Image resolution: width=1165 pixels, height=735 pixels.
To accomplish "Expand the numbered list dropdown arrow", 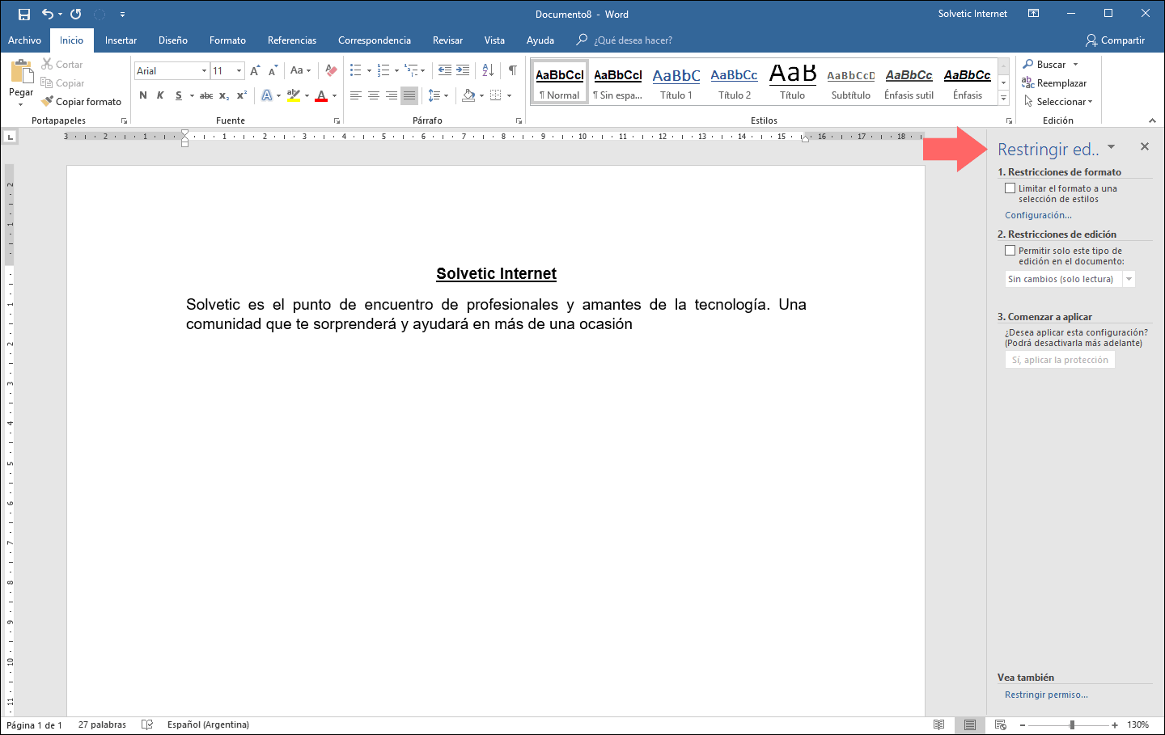I will coord(396,70).
